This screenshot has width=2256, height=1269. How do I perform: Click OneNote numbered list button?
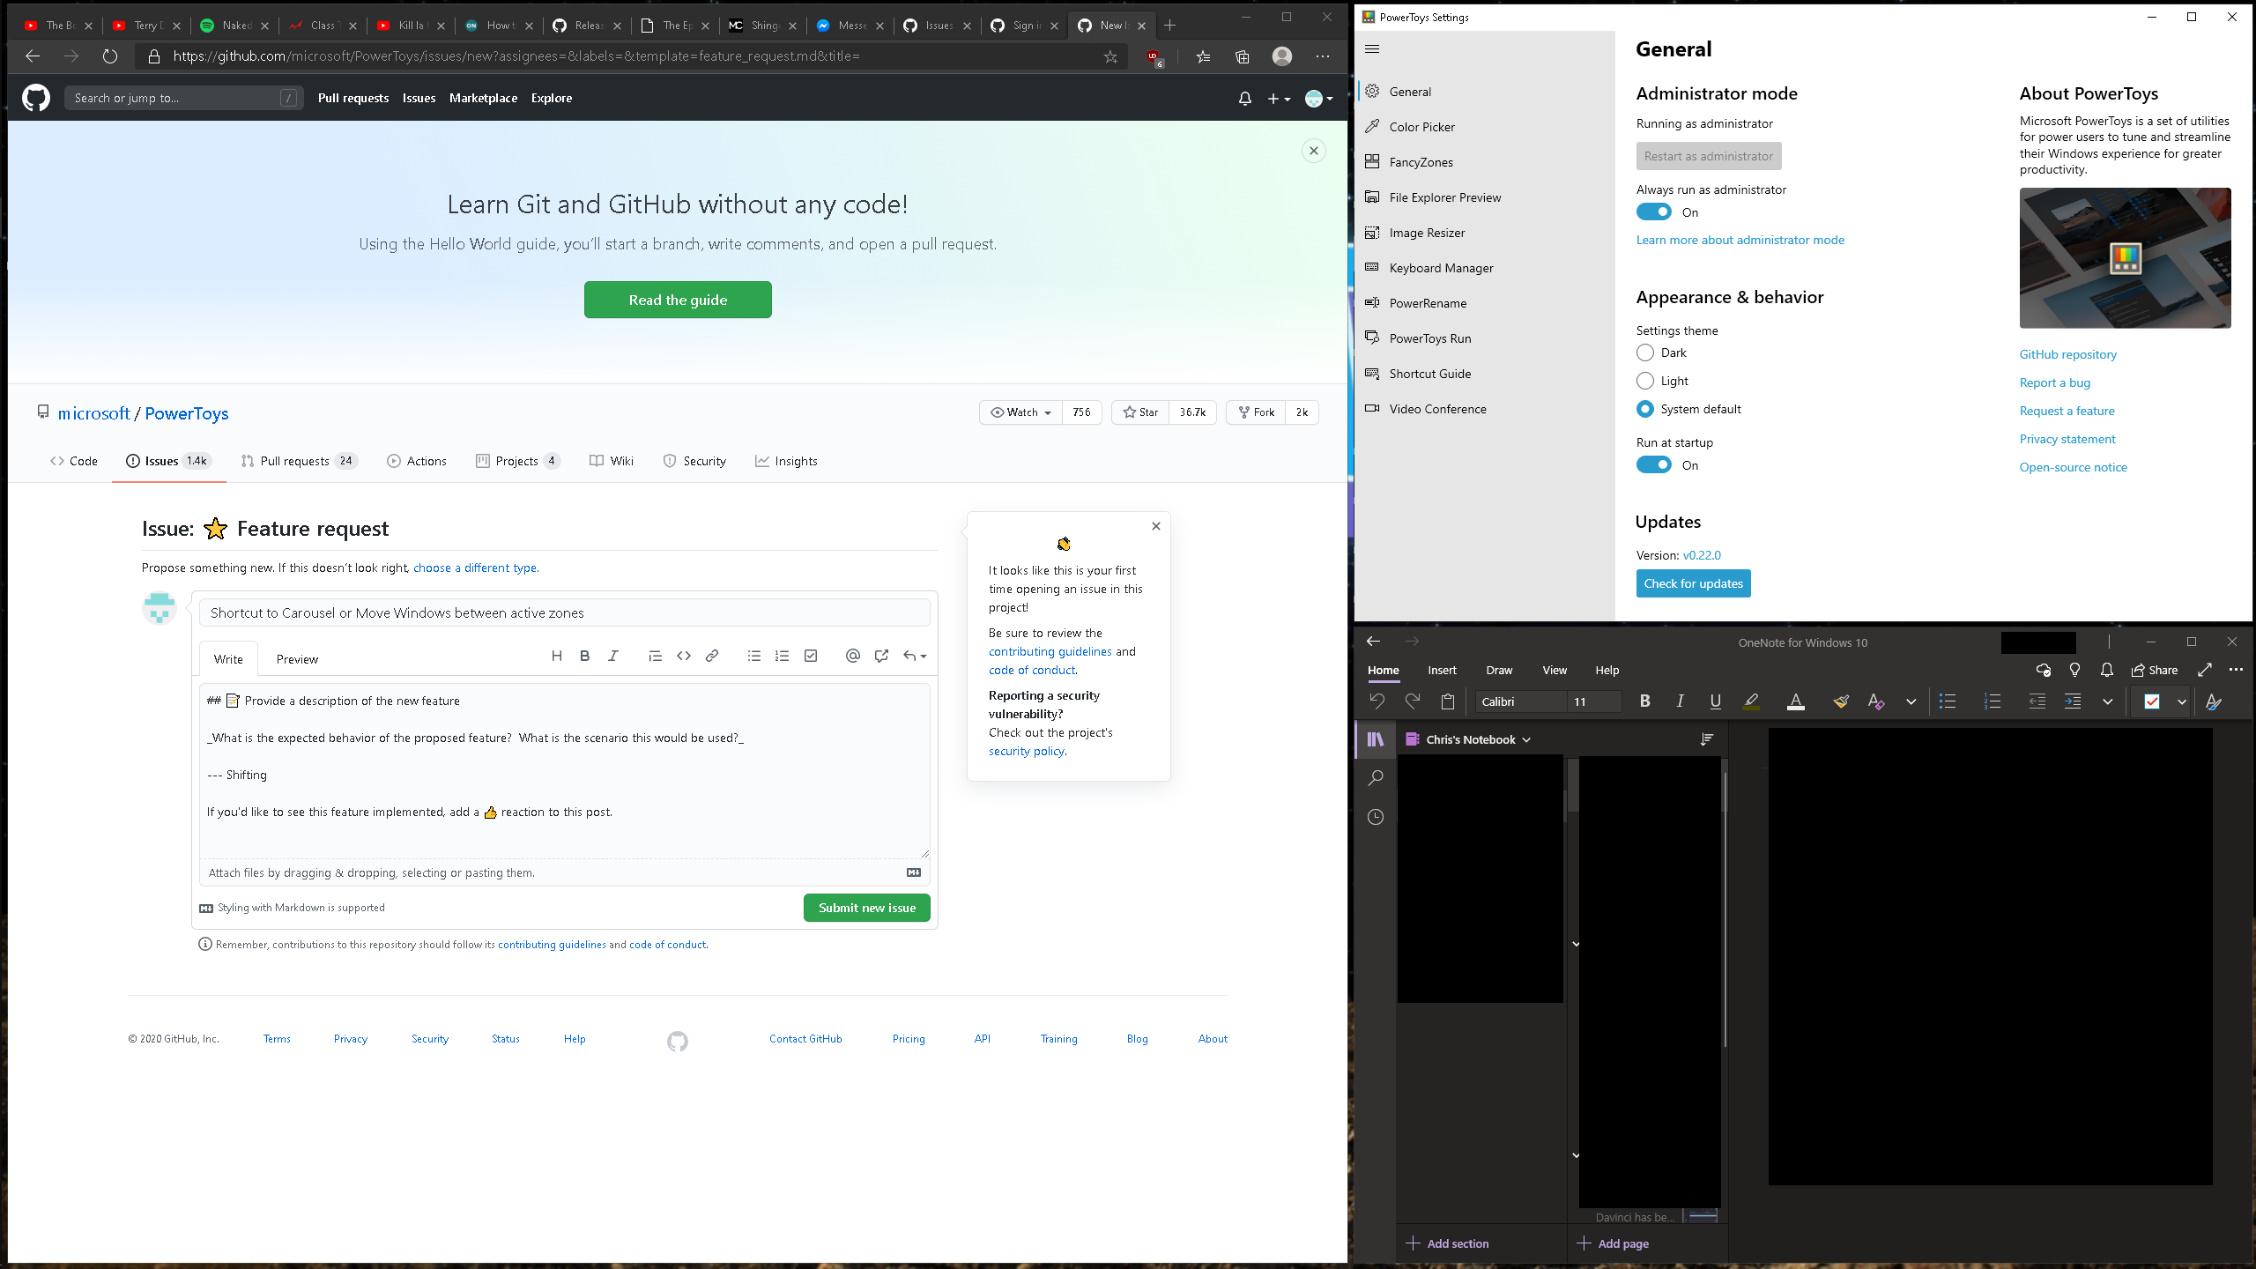pos(1992,701)
